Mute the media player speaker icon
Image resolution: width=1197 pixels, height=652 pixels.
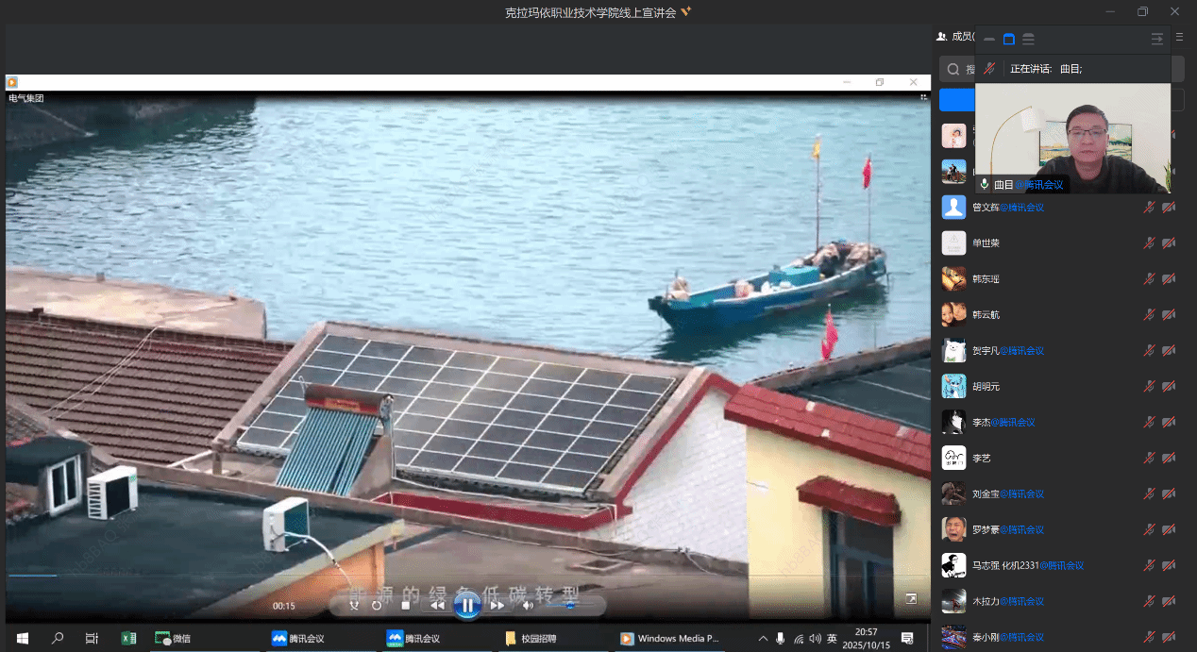click(528, 605)
